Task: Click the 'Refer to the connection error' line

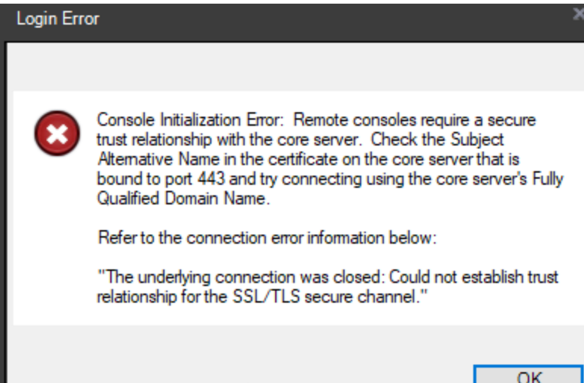Action: coord(267,238)
